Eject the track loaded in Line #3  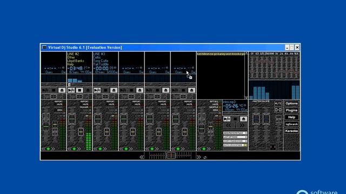114,90
